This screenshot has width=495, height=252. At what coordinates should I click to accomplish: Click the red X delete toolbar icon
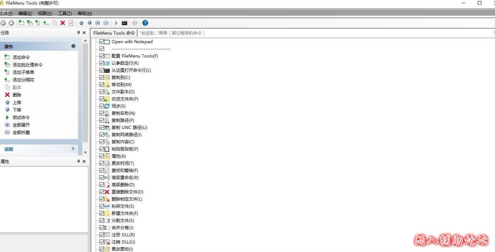[63, 23]
